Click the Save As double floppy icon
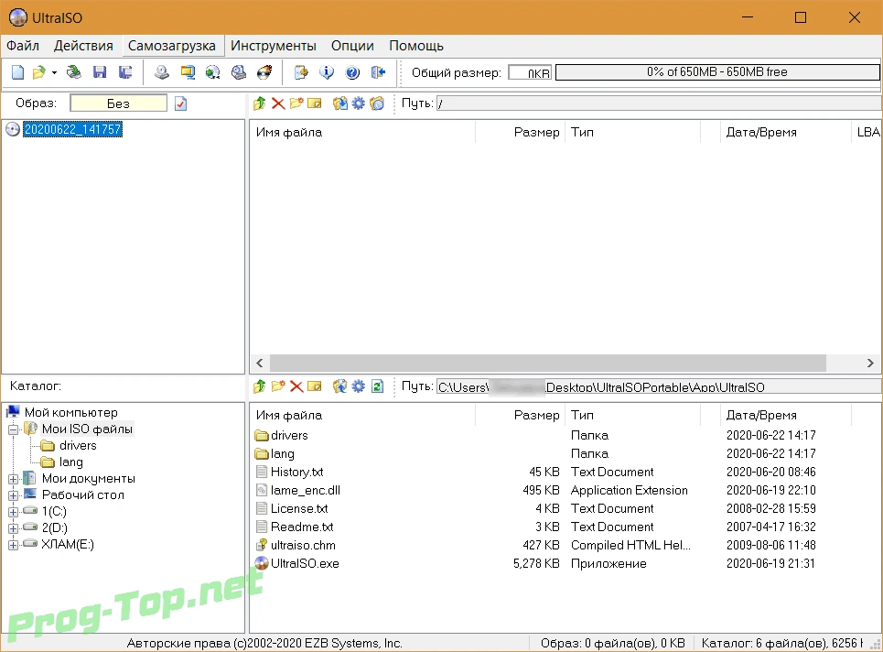 [125, 72]
